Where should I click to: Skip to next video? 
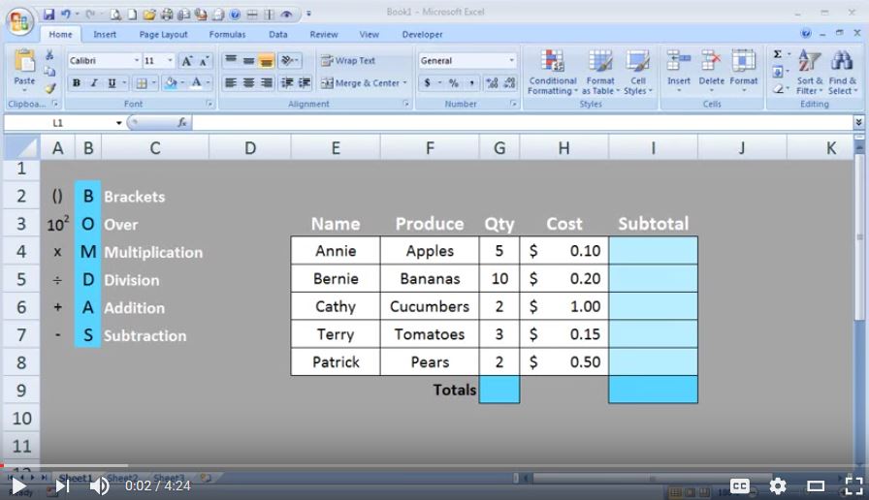[x=62, y=485]
